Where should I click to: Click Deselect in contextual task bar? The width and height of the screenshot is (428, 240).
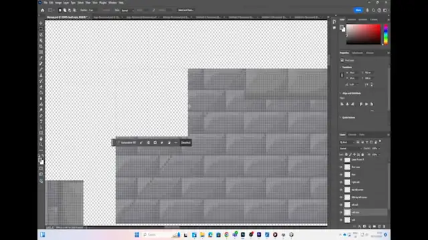(x=186, y=143)
